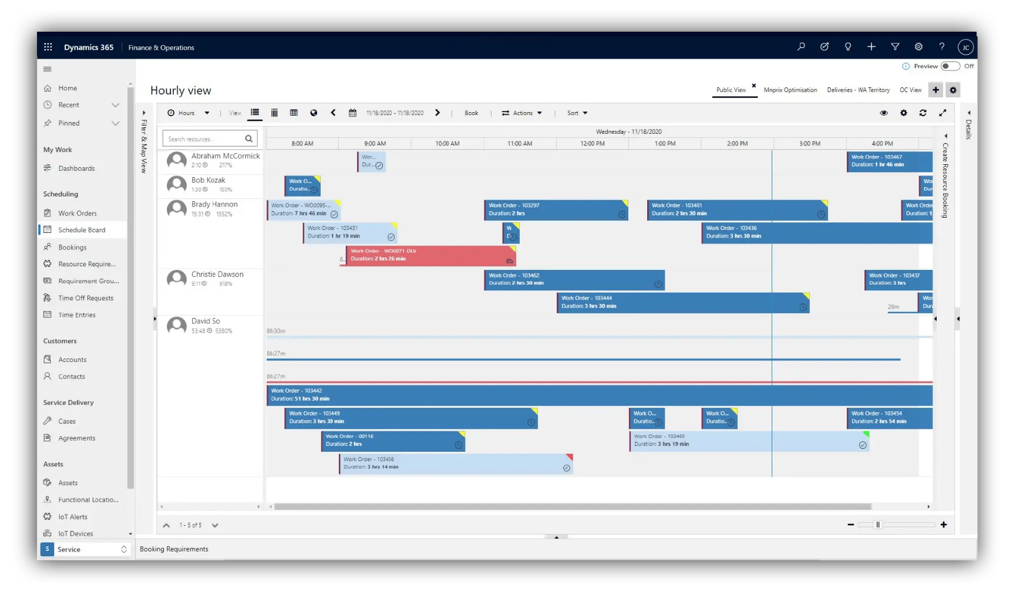Image resolution: width=1013 pixels, height=592 pixels.
Task: Open schedule board settings gear
Action: tap(903, 113)
